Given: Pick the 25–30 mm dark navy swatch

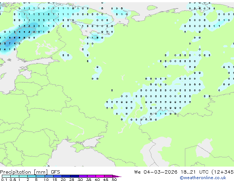Looking at the screenshot, I should (x=74, y=176).
